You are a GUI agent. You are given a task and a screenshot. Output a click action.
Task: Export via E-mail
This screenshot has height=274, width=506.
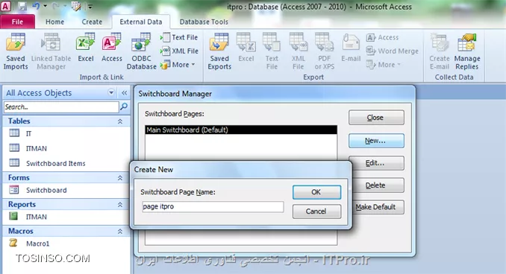tap(351, 48)
